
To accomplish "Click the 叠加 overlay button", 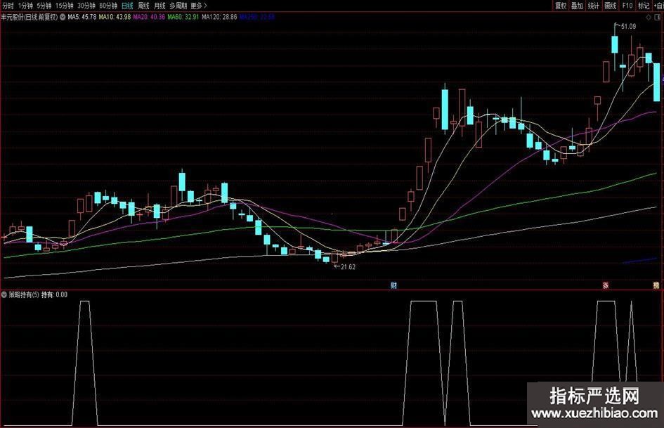I will click(x=578, y=6).
